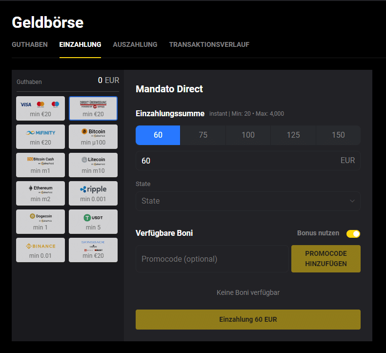Pick Ethereum deposit method
Viewport: 386px width, 353px height.
pyautogui.click(x=41, y=193)
